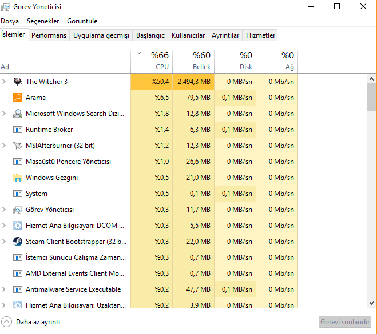This screenshot has height=334, width=377.
Task: Expand The Witcher 3 process group
Action: click(4, 82)
